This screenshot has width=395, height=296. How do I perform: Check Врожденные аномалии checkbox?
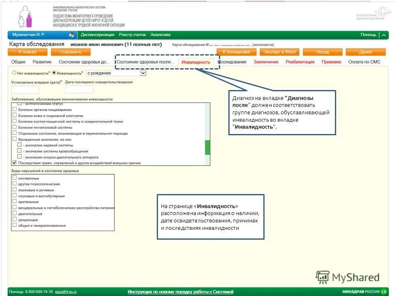click(x=15, y=139)
